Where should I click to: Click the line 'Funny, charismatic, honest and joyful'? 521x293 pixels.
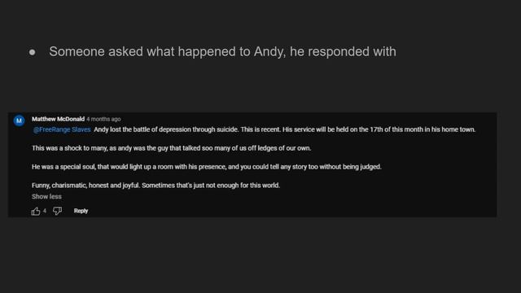(x=85, y=186)
